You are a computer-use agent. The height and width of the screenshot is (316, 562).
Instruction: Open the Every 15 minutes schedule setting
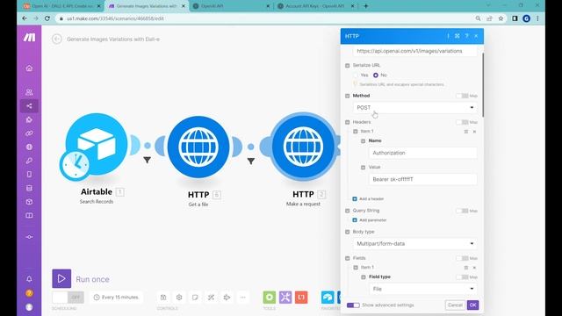(116, 297)
